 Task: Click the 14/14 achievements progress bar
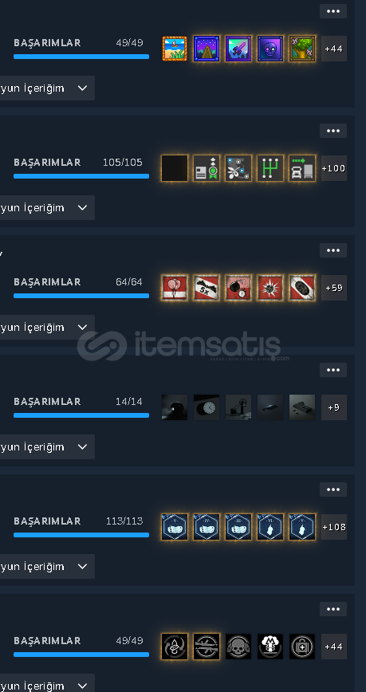coord(81,415)
